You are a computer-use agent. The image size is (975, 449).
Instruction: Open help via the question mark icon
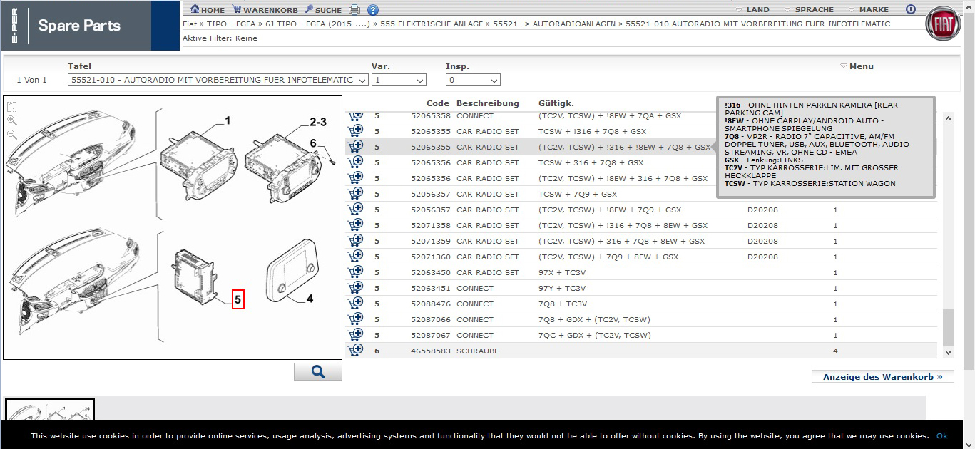coord(373,10)
